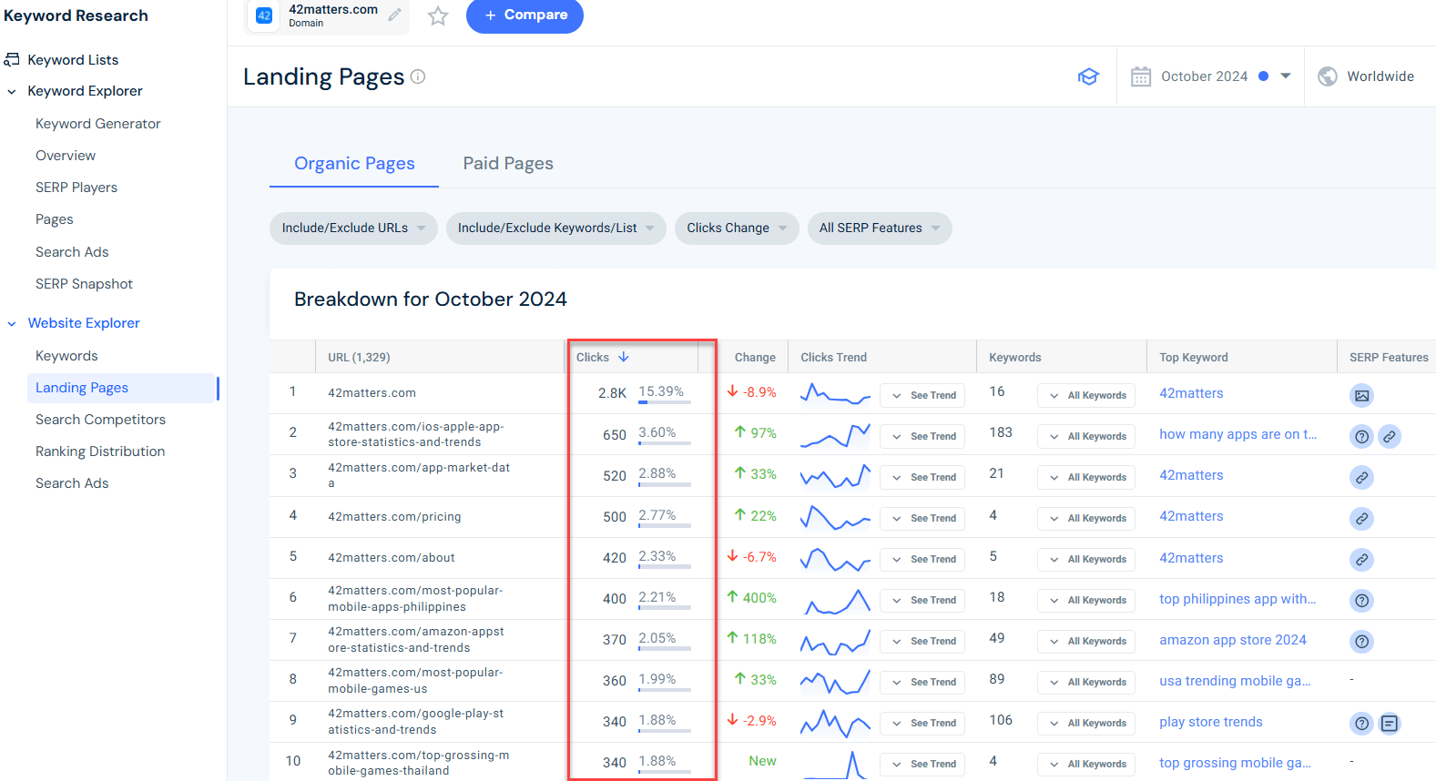Open top keyword 'amazon app store 2024'
The width and height of the screenshot is (1436, 781).
[x=1233, y=640]
